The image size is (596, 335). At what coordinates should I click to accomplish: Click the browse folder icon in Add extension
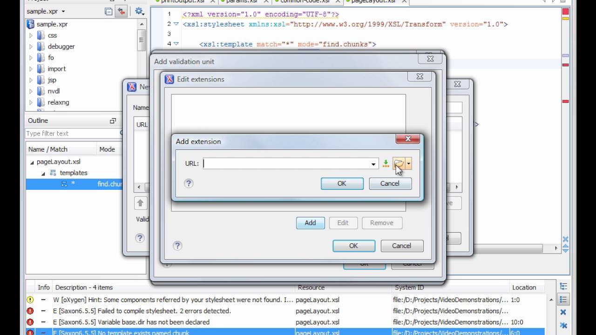(399, 163)
